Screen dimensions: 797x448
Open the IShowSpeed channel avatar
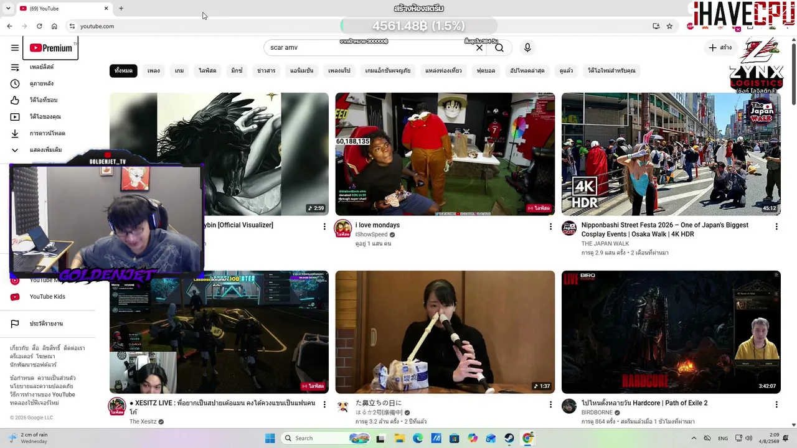343,229
